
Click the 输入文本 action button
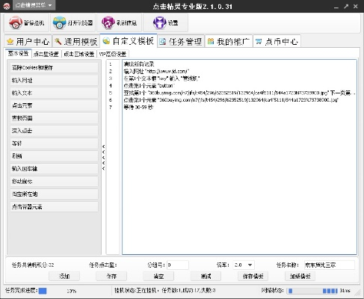point(54,93)
